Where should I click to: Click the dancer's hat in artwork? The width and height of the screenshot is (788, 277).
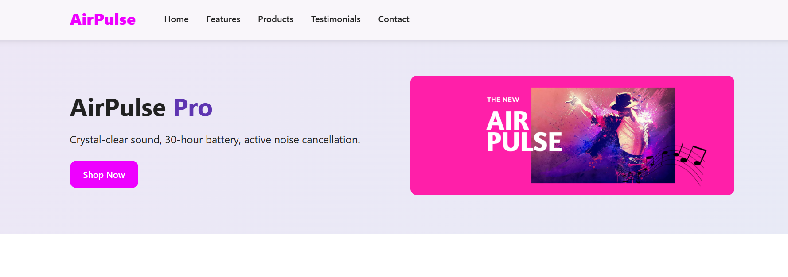tap(624, 101)
